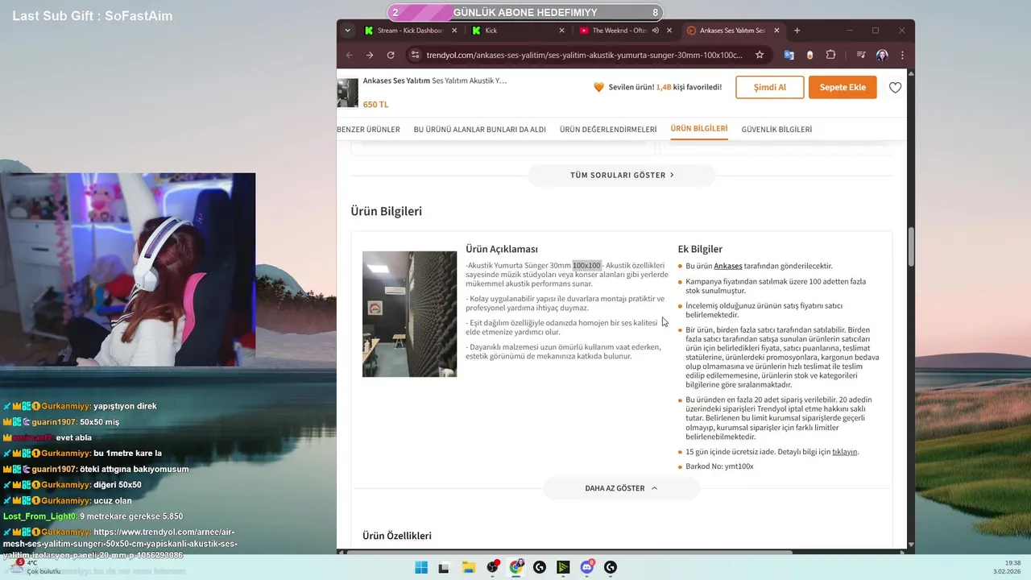Open the ÜRÜN DEĞERLENDİRMELERİ tab
Viewport: 1031px width, 580px height.
click(608, 129)
